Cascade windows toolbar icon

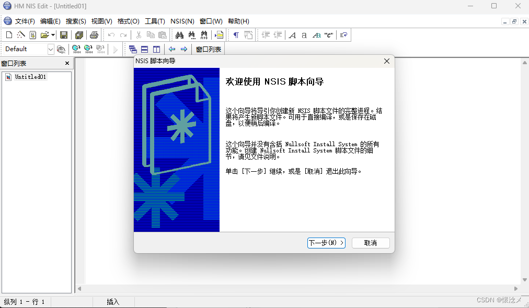pyautogui.click(x=133, y=49)
